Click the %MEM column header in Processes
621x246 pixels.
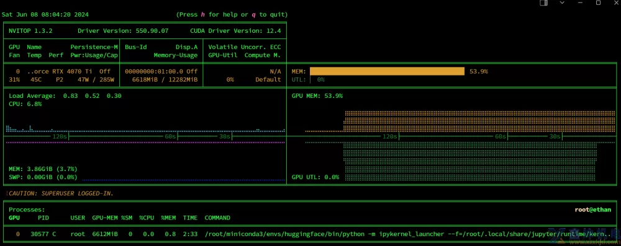(x=168, y=218)
